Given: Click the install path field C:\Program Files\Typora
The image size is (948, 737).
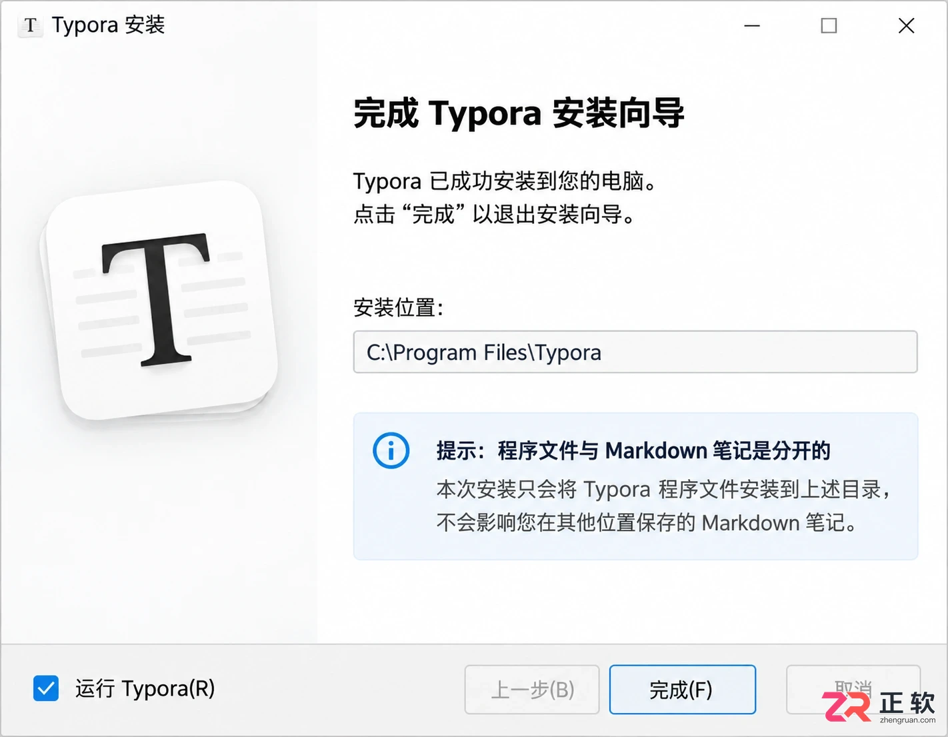Looking at the screenshot, I should [x=635, y=352].
